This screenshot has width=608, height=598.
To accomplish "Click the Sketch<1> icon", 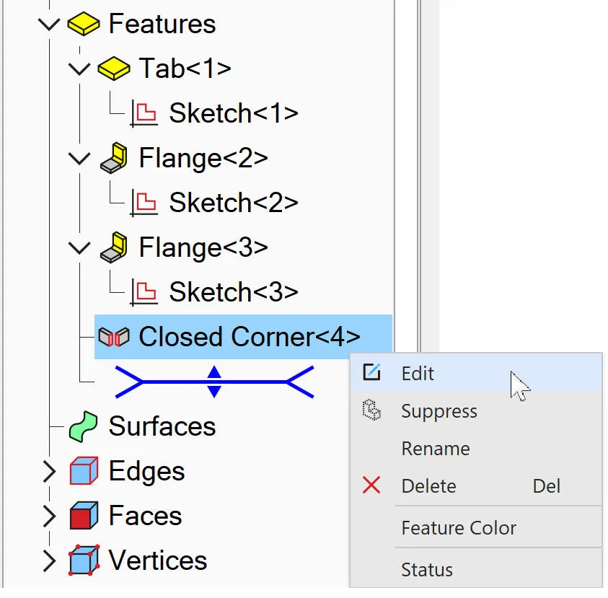I will coord(144,113).
